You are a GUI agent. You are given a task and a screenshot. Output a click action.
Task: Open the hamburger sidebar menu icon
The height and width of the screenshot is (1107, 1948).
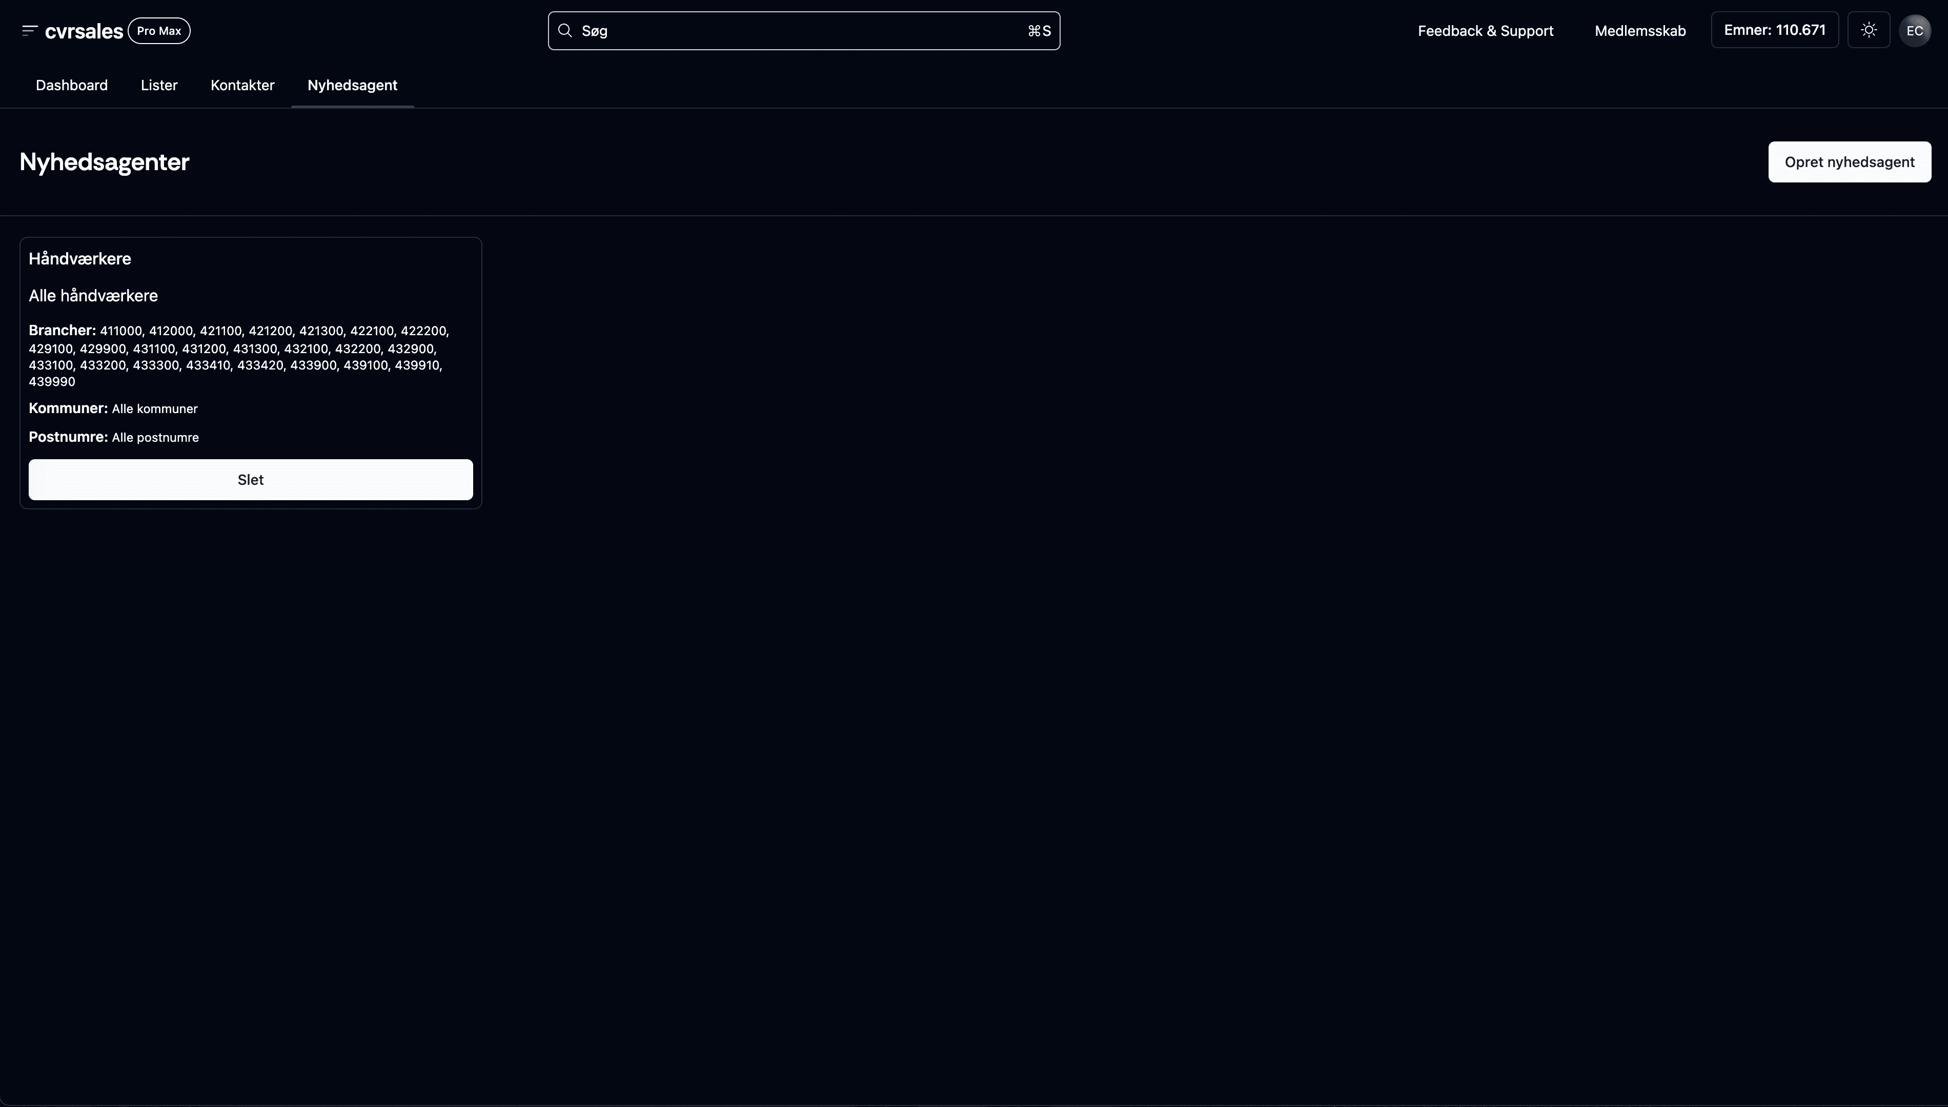tap(30, 30)
